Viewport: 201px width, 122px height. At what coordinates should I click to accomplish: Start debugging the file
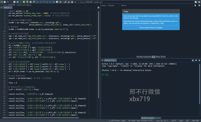[x=37, y=2]
